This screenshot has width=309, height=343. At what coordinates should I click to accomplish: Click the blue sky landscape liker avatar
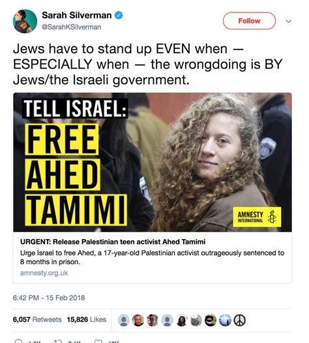(x=225, y=320)
